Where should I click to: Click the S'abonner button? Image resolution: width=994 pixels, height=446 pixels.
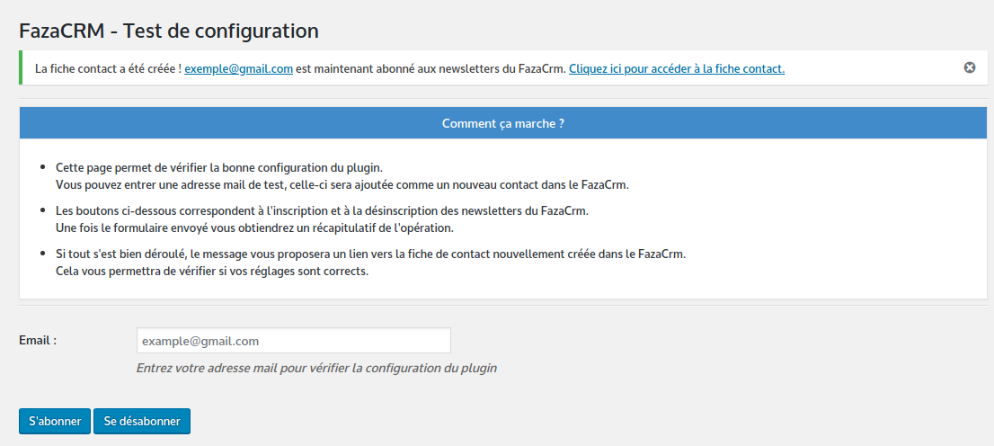coord(55,421)
